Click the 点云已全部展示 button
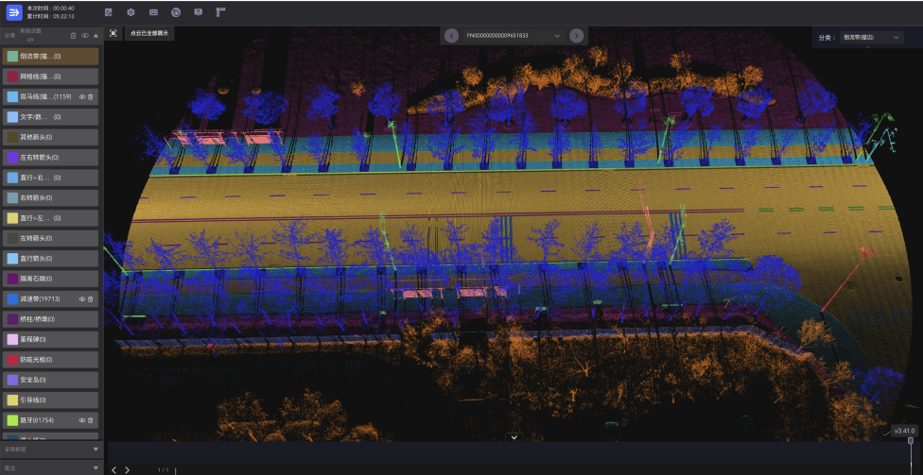The height and width of the screenshot is (475, 923). 149,33
